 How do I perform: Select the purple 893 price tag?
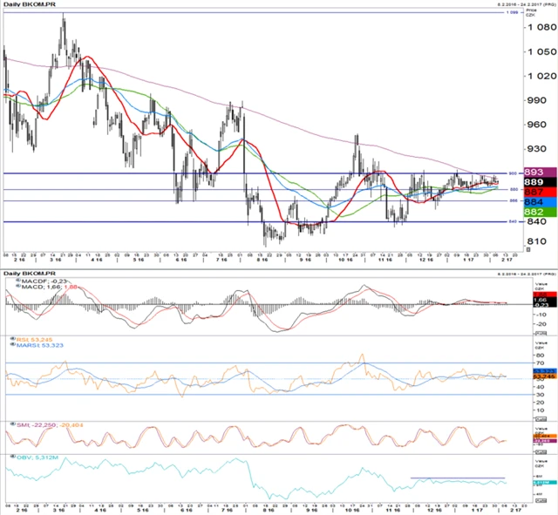pyautogui.click(x=534, y=172)
